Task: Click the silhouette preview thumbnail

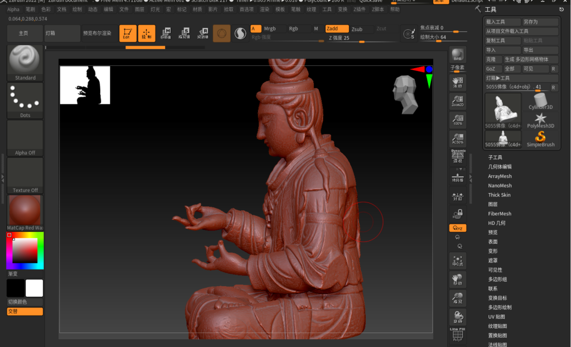Action: [x=85, y=85]
